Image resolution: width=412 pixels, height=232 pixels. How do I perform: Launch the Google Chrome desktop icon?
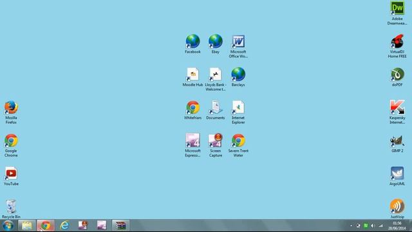(x=11, y=145)
